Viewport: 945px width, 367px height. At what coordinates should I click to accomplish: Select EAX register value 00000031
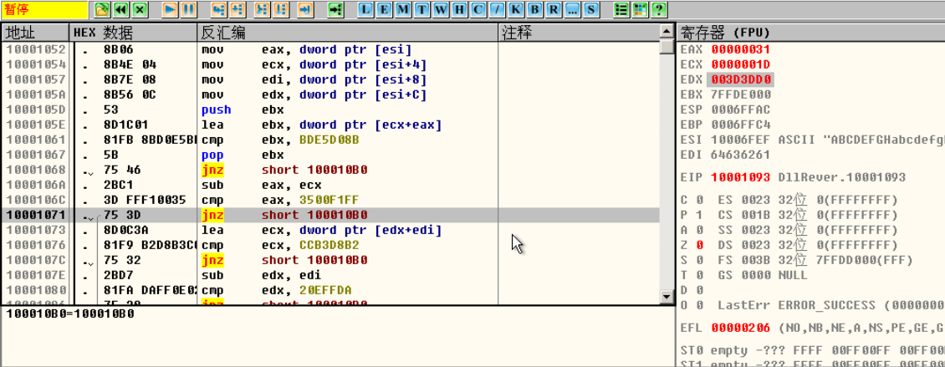741,49
